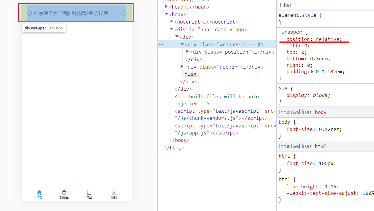374x211 pixels.
Task: Tap the notification bell icon
Action: (x=123, y=13)
